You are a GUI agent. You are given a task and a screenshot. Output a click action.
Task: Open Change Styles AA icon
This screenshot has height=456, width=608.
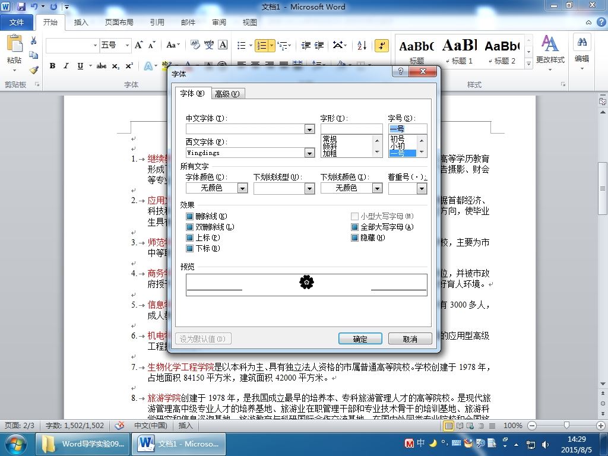pos(550,43)
